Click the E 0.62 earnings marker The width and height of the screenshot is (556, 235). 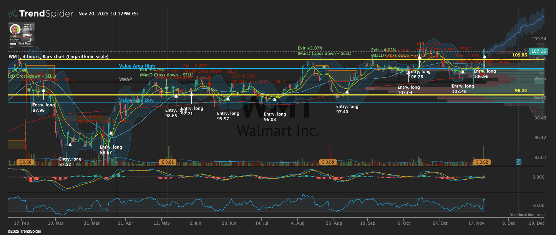(x=482, y=162)
